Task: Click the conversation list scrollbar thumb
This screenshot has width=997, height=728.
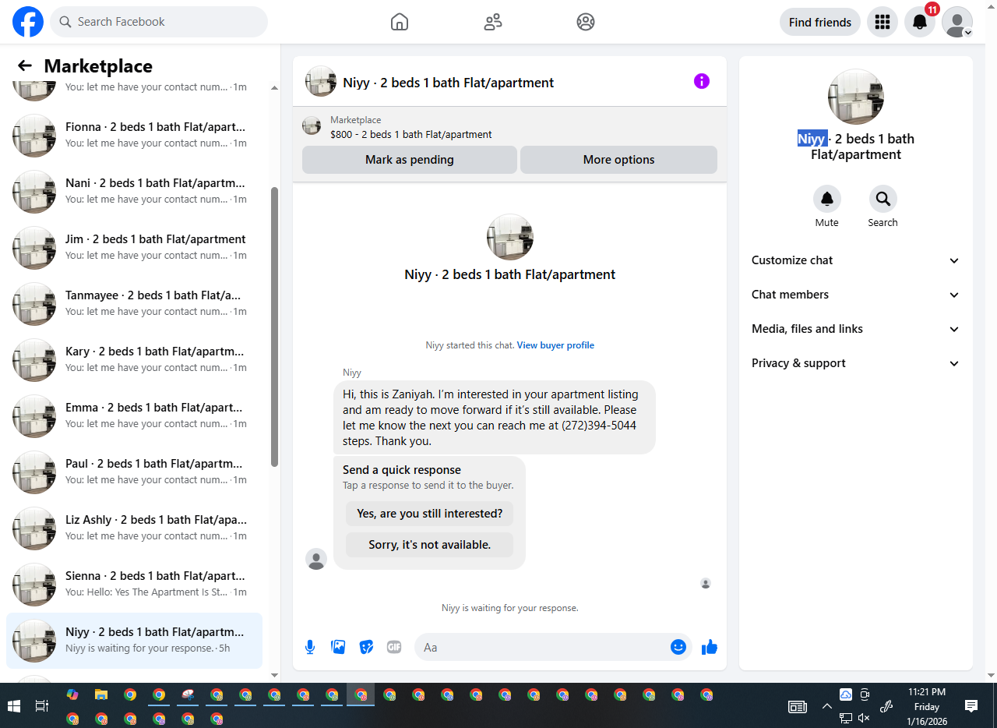Action: [x=274, y=327]
